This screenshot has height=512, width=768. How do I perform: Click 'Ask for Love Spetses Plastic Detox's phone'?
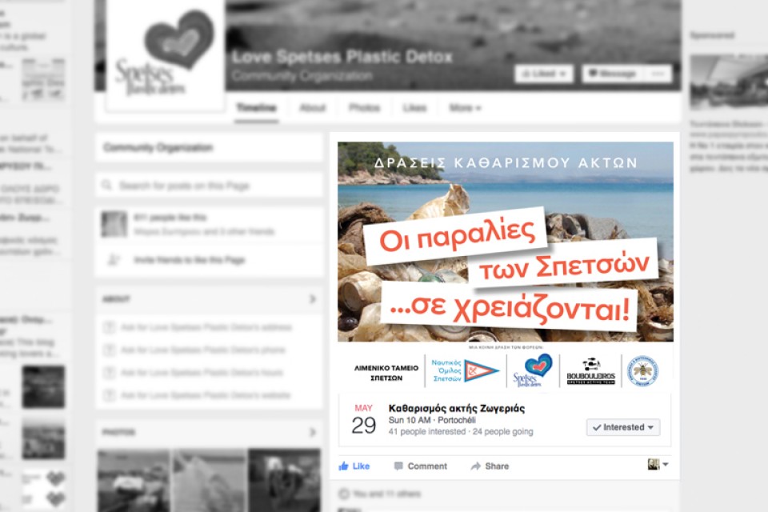[x=202, y=350]
